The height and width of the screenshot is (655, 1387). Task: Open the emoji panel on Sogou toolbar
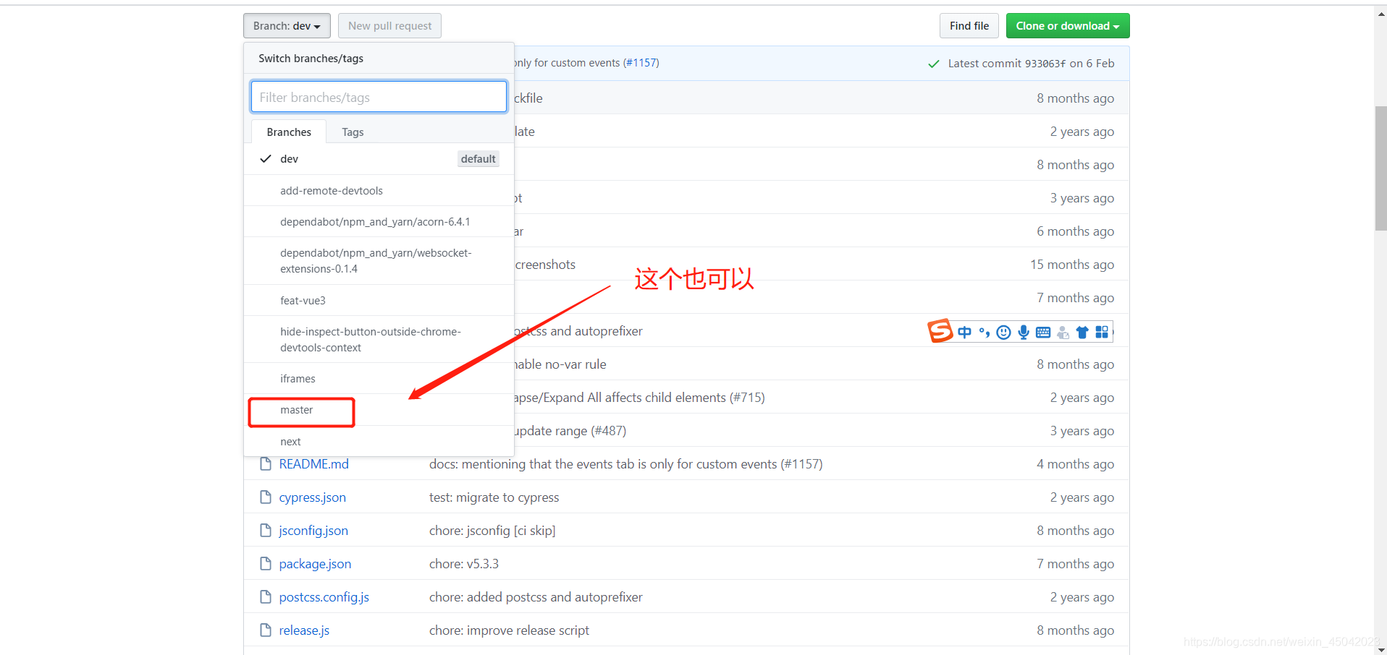(1003, 332)
